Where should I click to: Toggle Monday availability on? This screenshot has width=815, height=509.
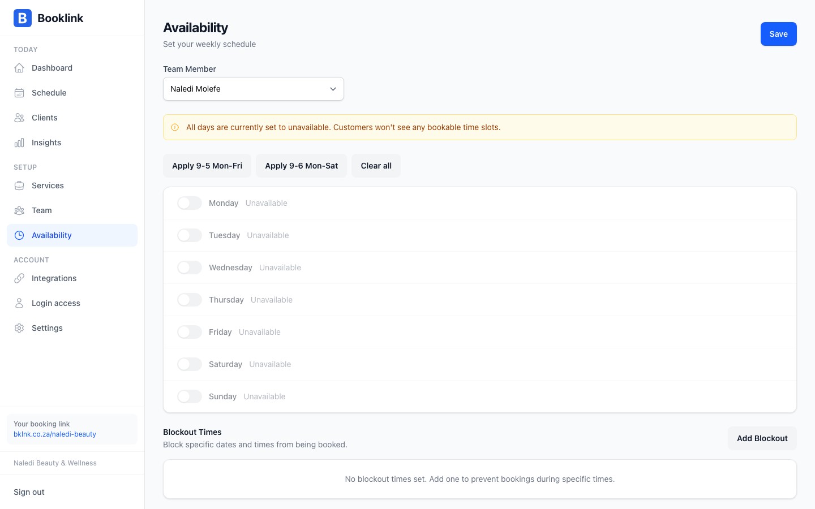pyautogui.click(x=190, y=203)
